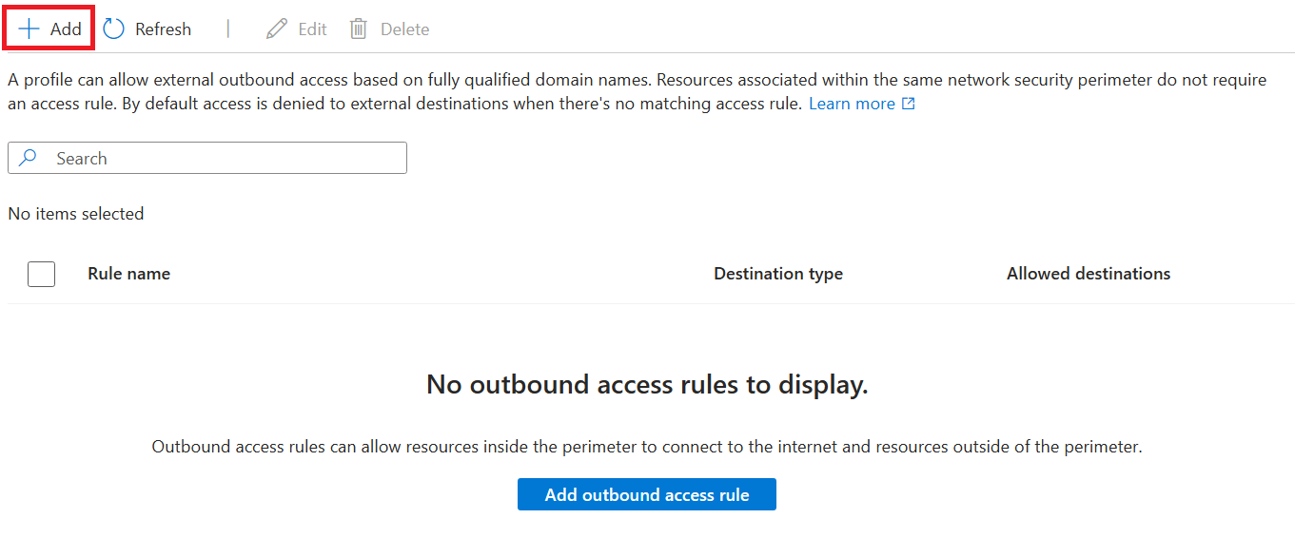The height and width of the screenshot is (557, 1295).
Task: Select Edit from the command bar
Action: point(296,28)
